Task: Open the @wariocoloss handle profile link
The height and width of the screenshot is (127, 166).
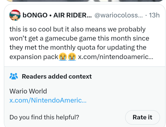Action: pos(119,15)
